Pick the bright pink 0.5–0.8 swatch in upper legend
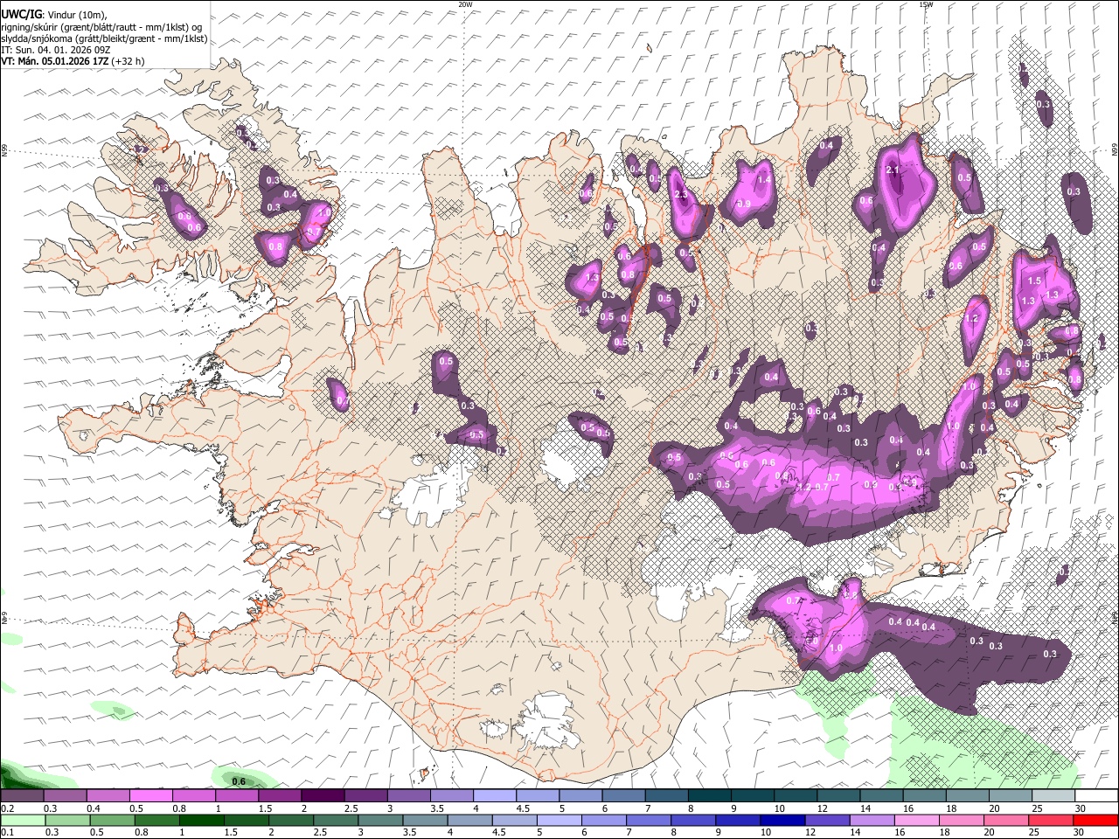Screen dimensions: 1119x839 150,796
